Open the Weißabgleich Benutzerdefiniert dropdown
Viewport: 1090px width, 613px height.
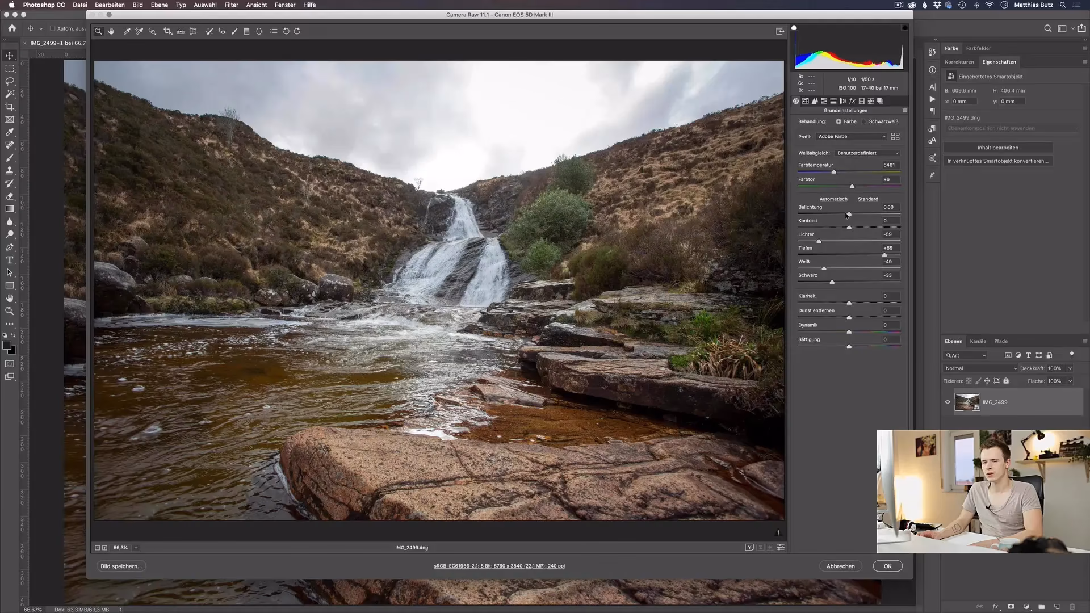868,153
